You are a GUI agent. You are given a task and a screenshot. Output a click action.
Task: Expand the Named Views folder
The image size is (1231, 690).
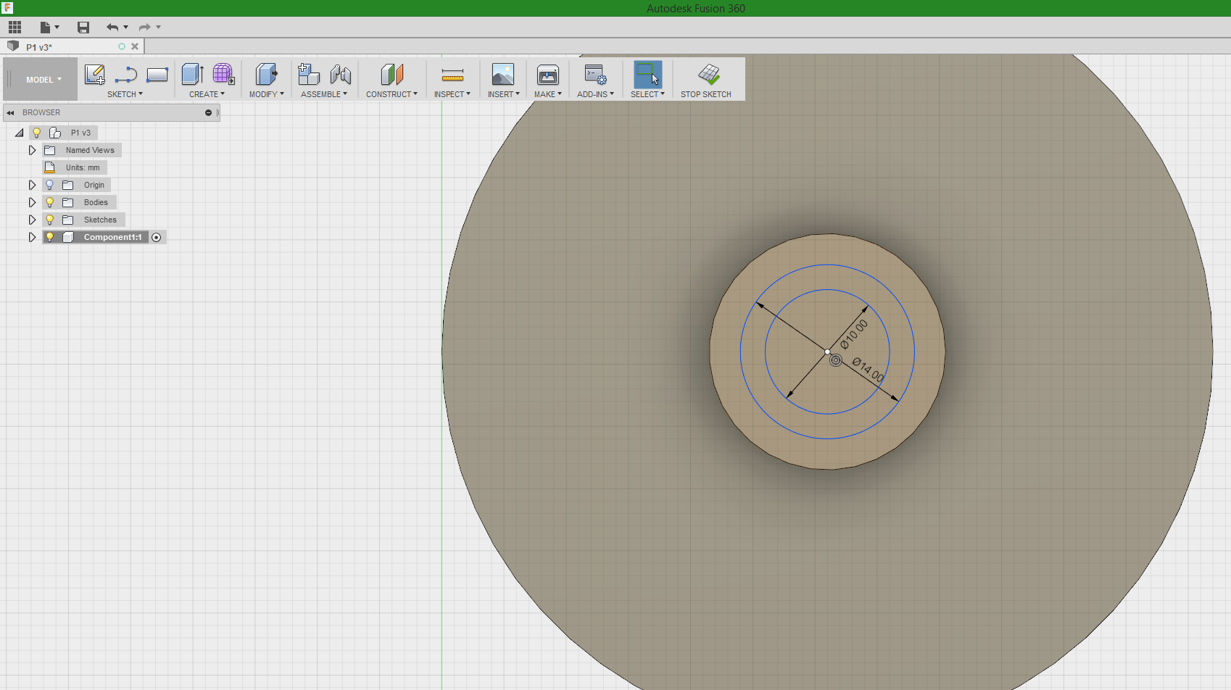click(32, 150)
